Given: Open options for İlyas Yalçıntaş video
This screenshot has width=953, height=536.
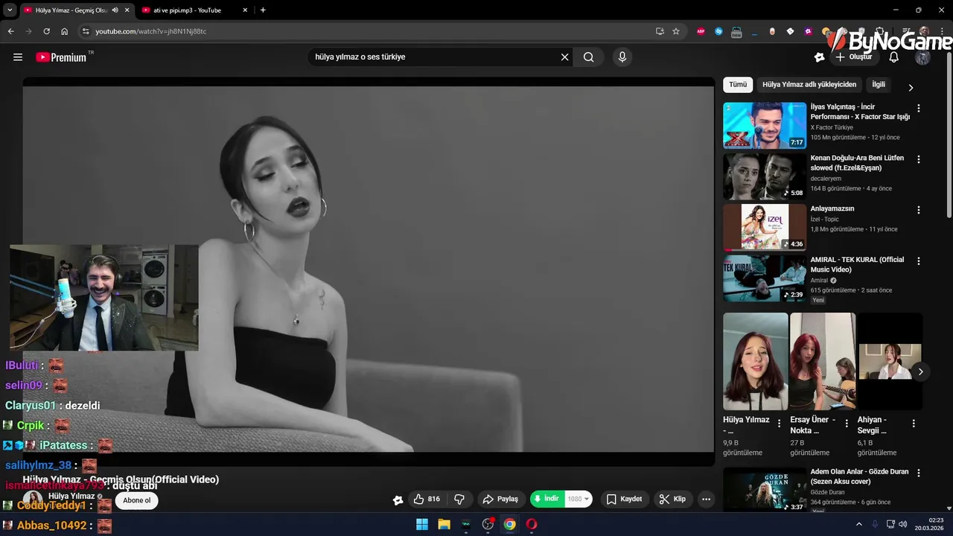Looking at the screenshot, I should [918, 108].
